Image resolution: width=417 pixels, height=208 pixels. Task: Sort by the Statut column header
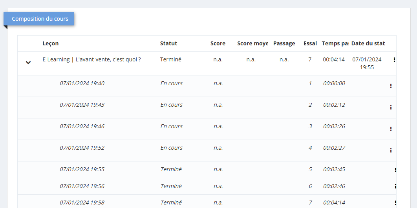point(168,43)
